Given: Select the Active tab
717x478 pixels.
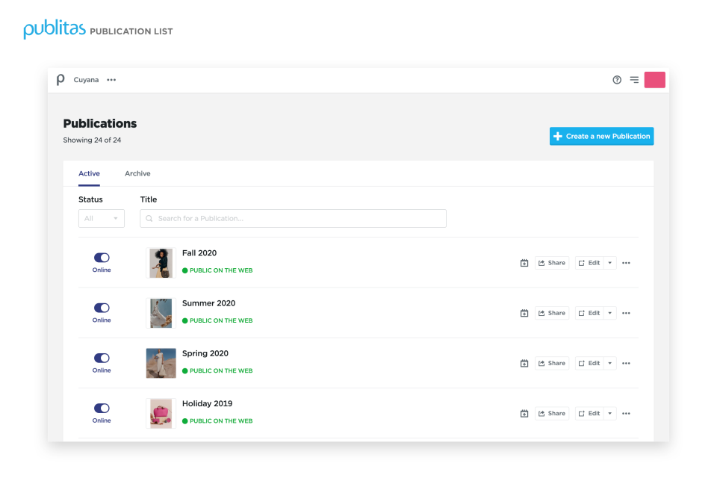Looking at the screenshot, I should tap(89, 173).
